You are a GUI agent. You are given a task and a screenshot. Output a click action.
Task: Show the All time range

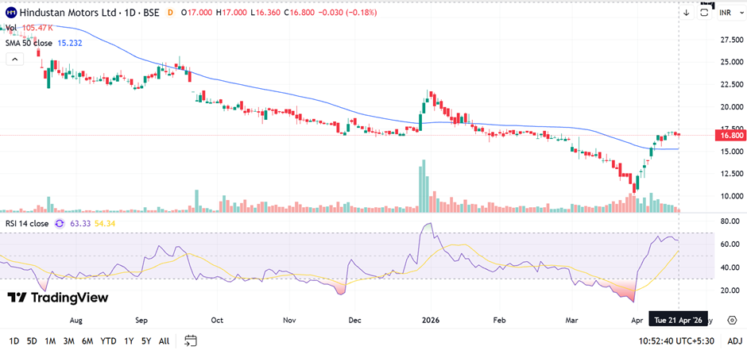[x=164, y=340]
